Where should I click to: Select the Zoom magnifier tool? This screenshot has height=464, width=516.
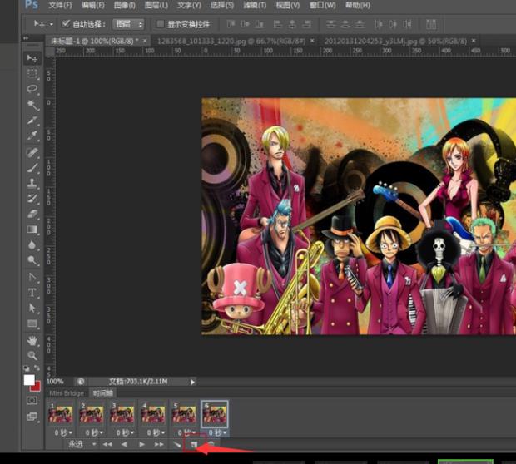coord(32,355)
